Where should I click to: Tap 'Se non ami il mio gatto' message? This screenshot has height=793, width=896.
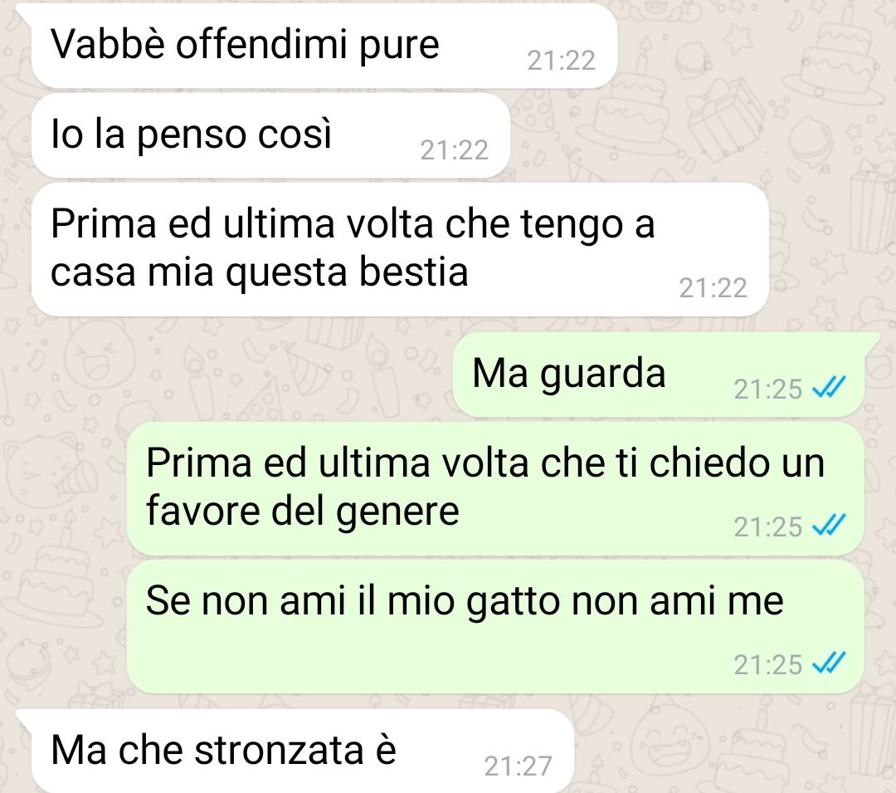494,627
